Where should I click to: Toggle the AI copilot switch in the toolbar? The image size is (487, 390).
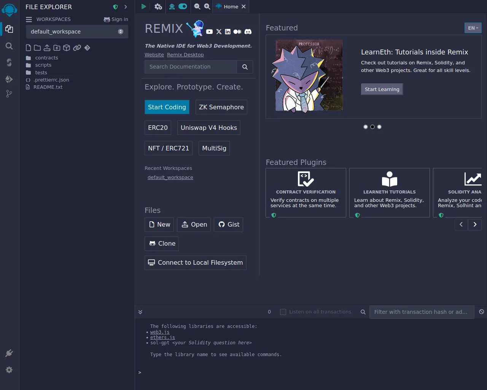click(x=183, y=6)
